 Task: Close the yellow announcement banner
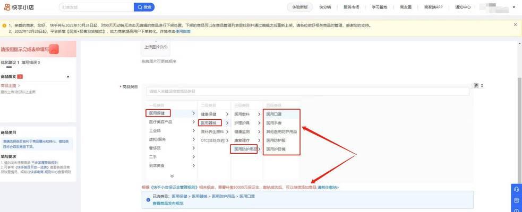(515, 24)
